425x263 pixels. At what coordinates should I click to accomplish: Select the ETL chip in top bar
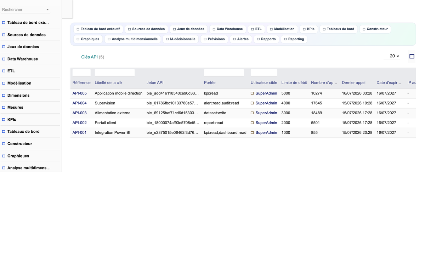[256, 29]
